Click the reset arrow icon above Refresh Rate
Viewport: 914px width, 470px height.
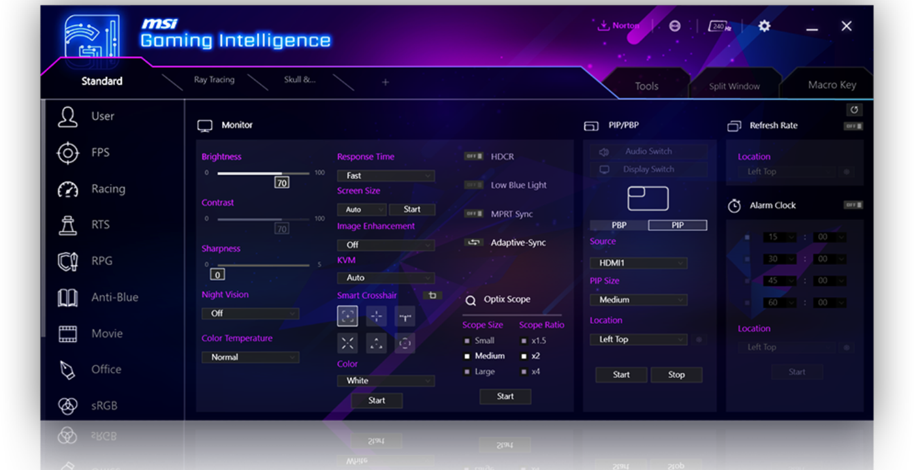pos(854,110)
